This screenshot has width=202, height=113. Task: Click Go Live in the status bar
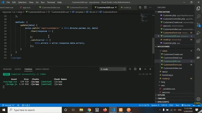click(186, 105)
